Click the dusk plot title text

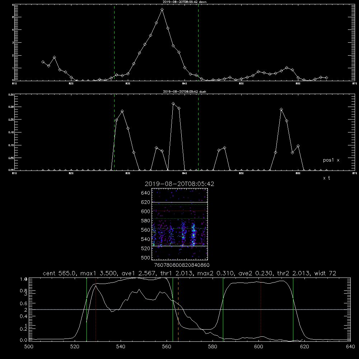point(185,92)
